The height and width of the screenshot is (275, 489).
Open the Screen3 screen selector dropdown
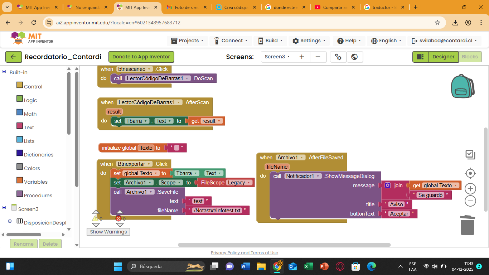(x=277, y=57)
